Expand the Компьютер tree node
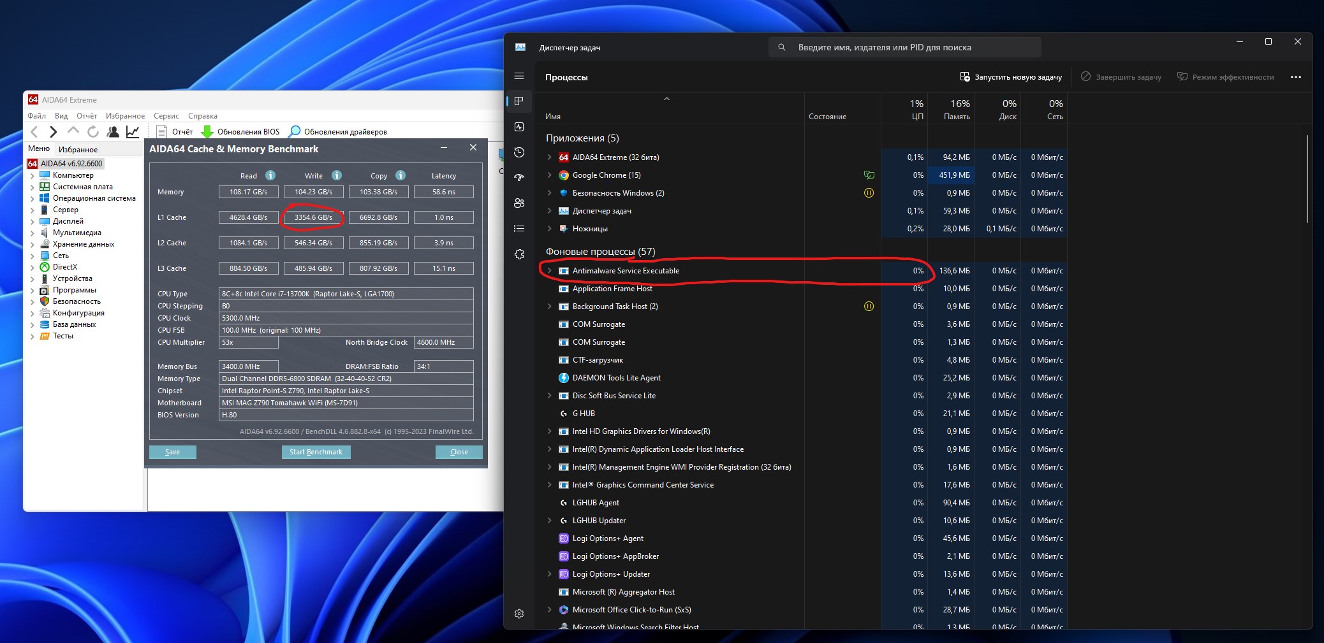 33,176
